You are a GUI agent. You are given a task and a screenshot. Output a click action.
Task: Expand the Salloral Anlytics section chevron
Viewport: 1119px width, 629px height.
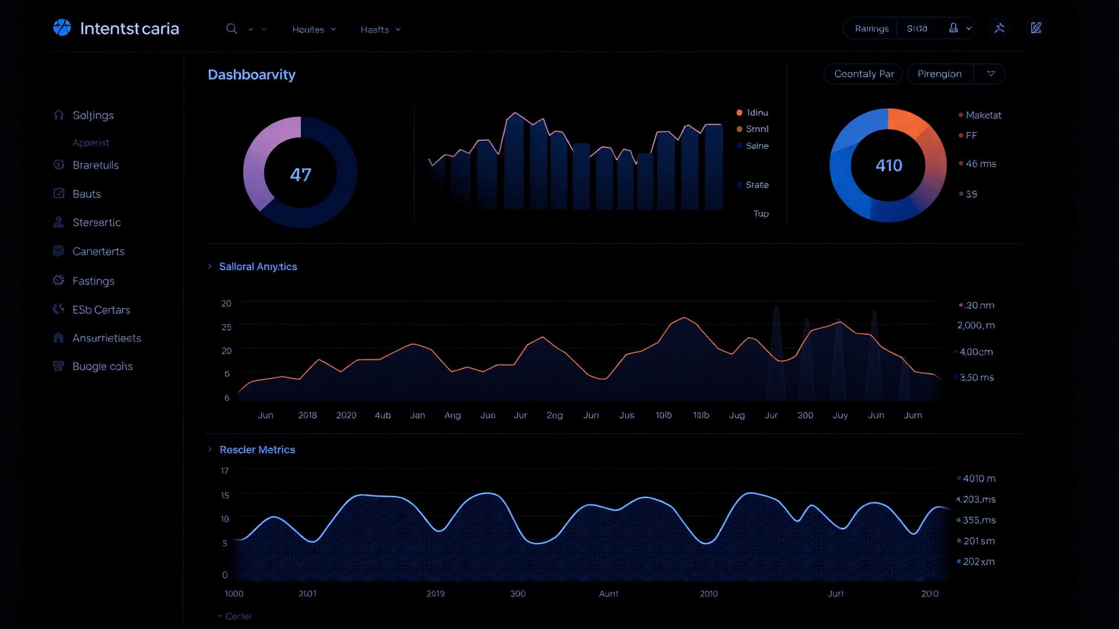(x=210, y=267)
